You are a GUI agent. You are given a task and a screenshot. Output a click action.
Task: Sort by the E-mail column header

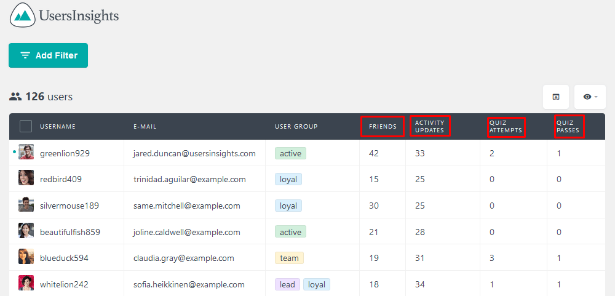pyautogui.click(x=145, y=126)
